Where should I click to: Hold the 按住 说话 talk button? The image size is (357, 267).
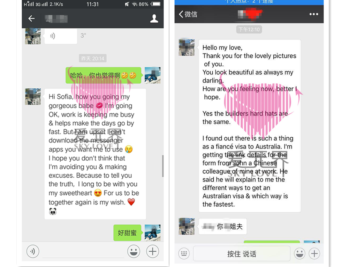[242, 253]
